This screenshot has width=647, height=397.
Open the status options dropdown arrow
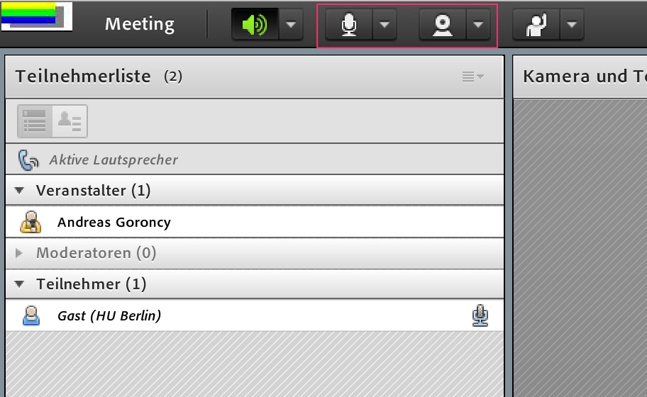[572, 26]
